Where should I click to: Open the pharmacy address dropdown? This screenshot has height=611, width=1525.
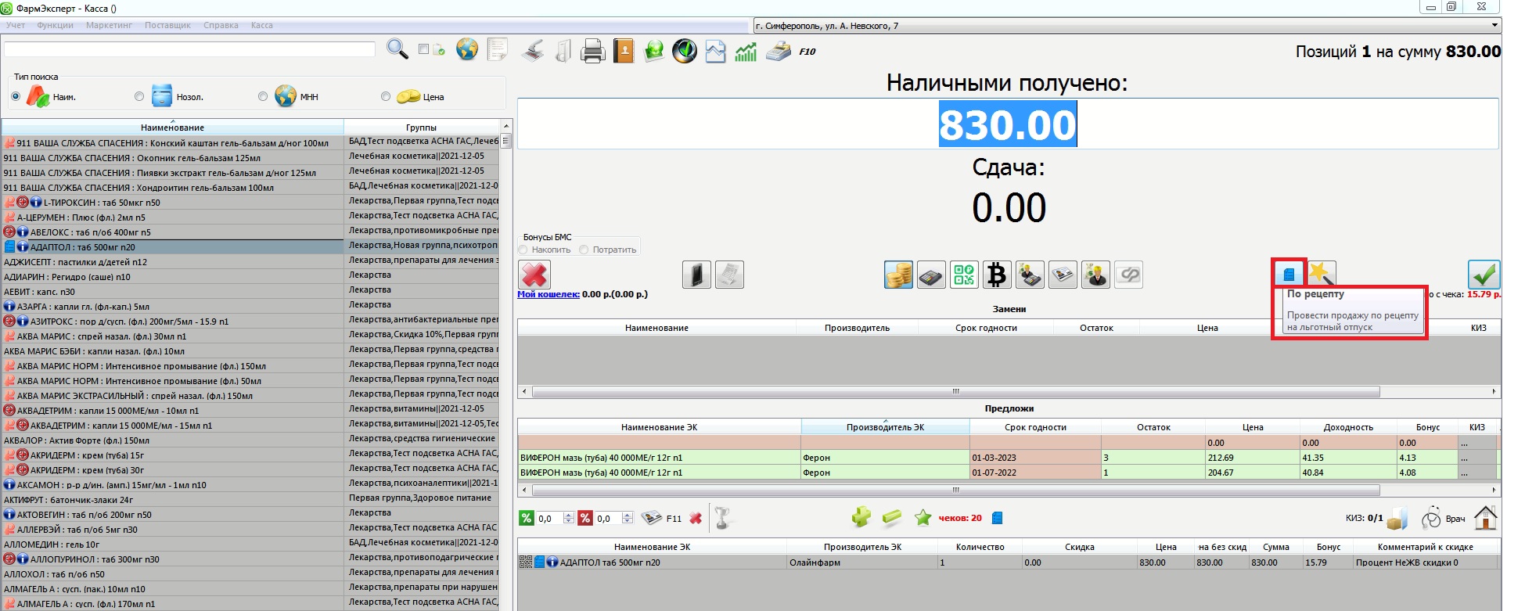point(1494,26)
